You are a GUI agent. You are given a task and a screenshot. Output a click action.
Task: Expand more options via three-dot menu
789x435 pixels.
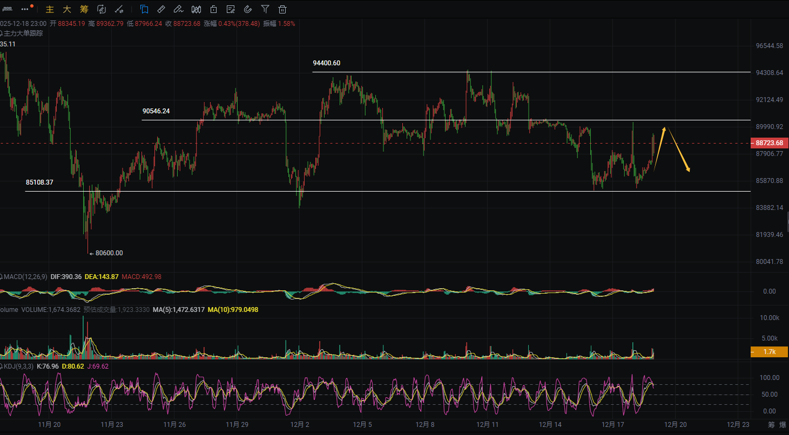25,9
